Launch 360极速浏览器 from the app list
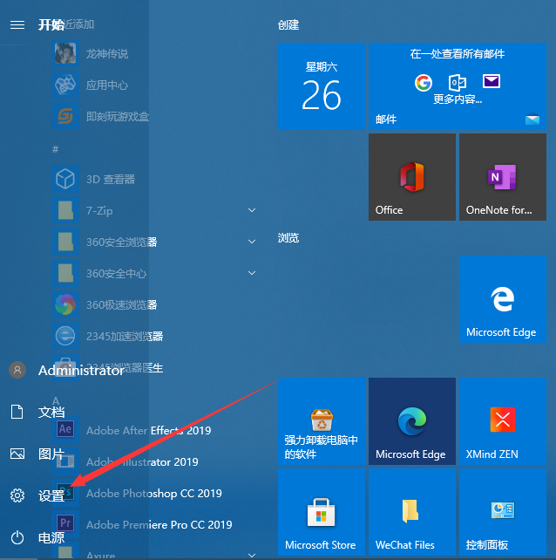Image resolution: width=556 pixels, height=560 pixels. coord(121,304)
